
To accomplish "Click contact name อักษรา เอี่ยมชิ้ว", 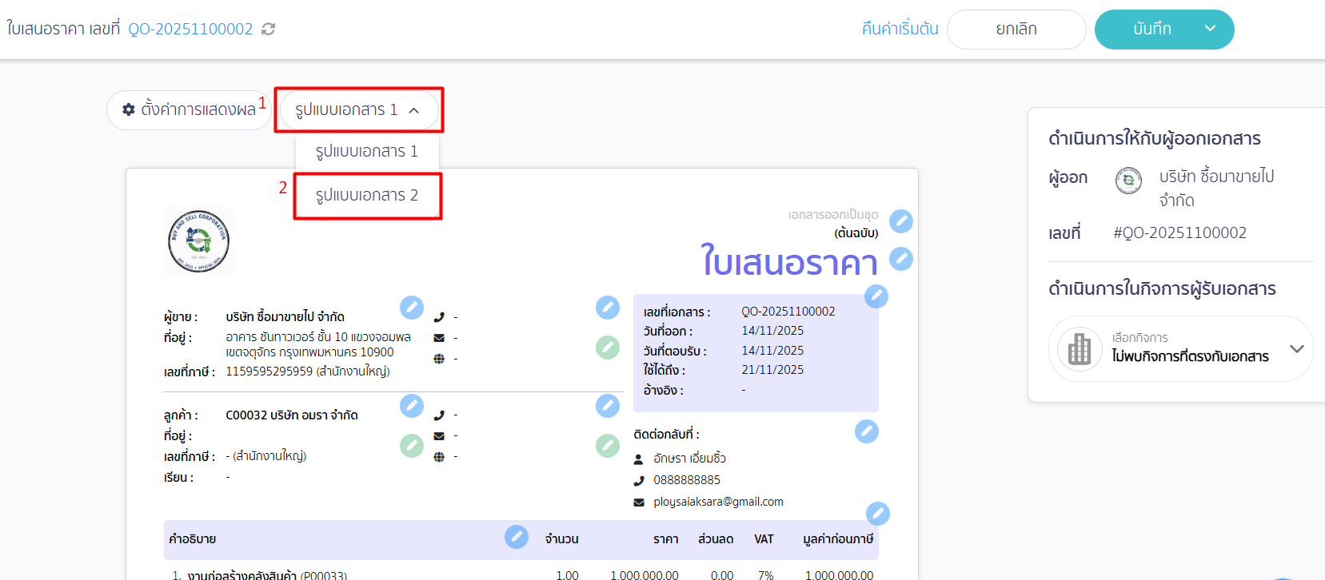I will [689, 459].
